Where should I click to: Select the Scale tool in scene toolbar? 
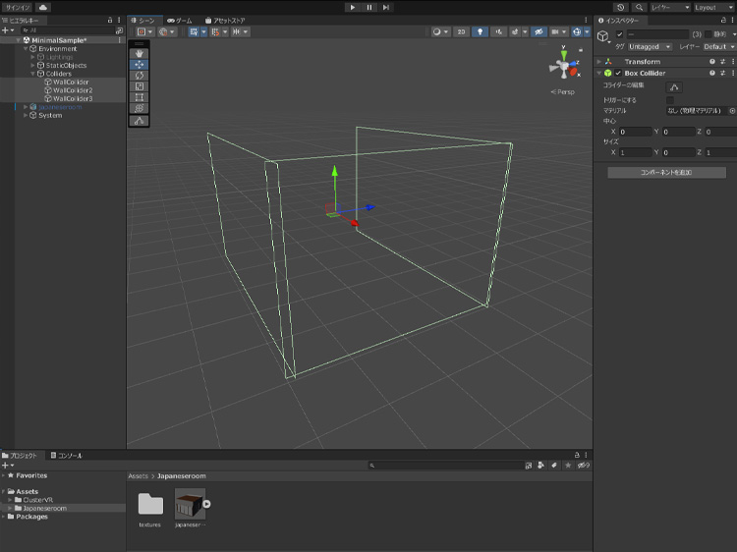pyautogui.click(x=139, y=86)
